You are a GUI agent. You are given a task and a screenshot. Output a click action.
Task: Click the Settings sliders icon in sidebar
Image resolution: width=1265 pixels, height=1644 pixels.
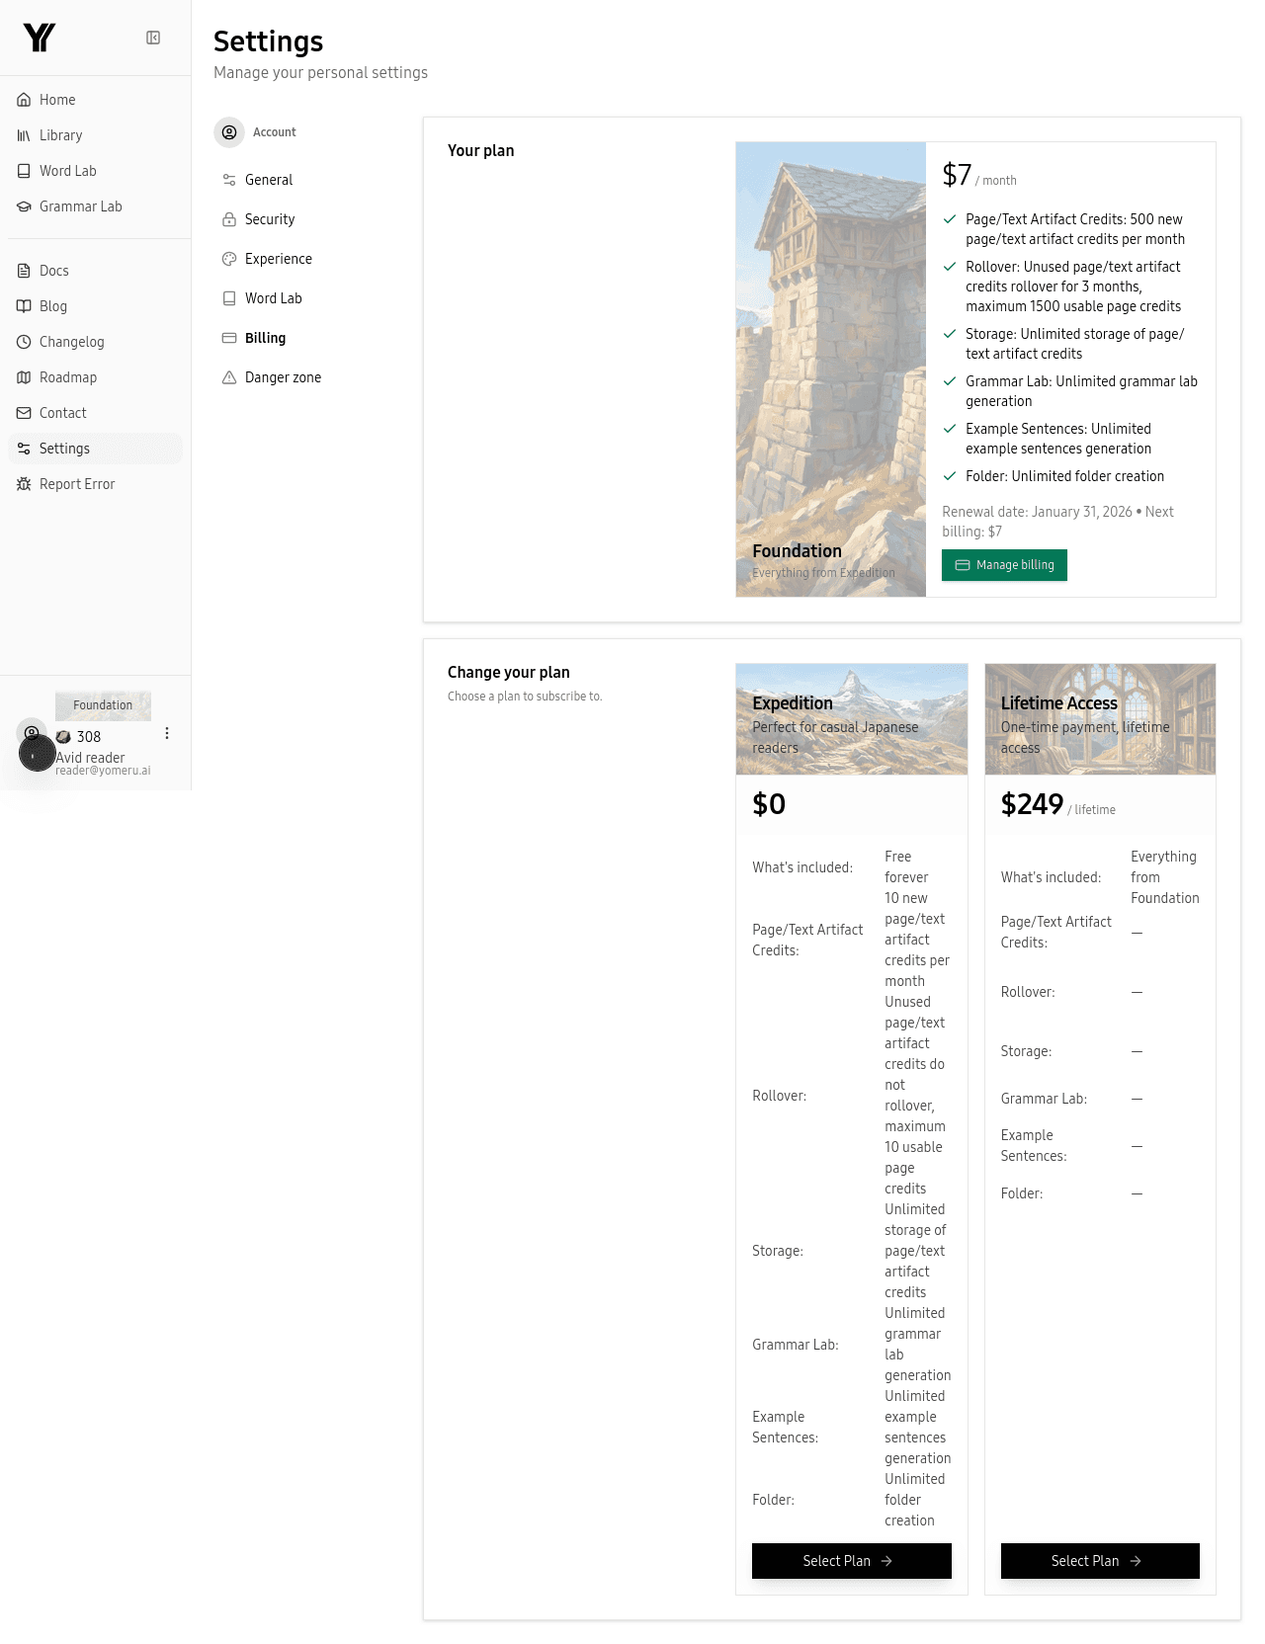point(24,449)
